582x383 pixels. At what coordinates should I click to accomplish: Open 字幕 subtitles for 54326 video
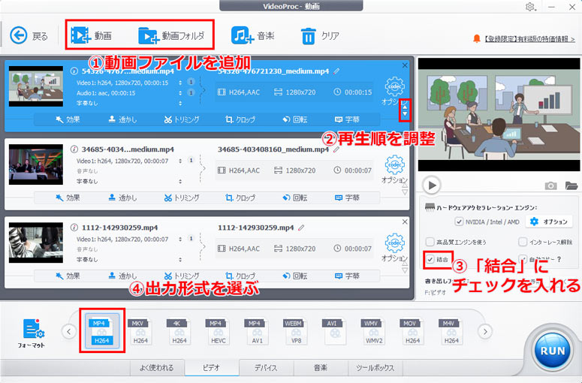tap(347, 119)
